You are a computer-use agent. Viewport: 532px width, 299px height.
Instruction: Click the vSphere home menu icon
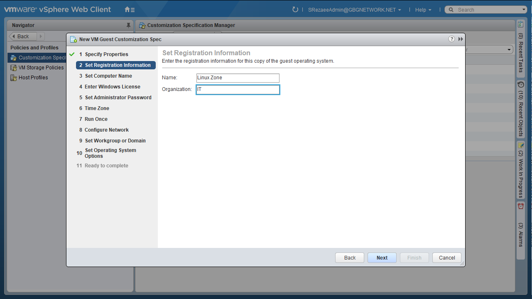point(130,10)
